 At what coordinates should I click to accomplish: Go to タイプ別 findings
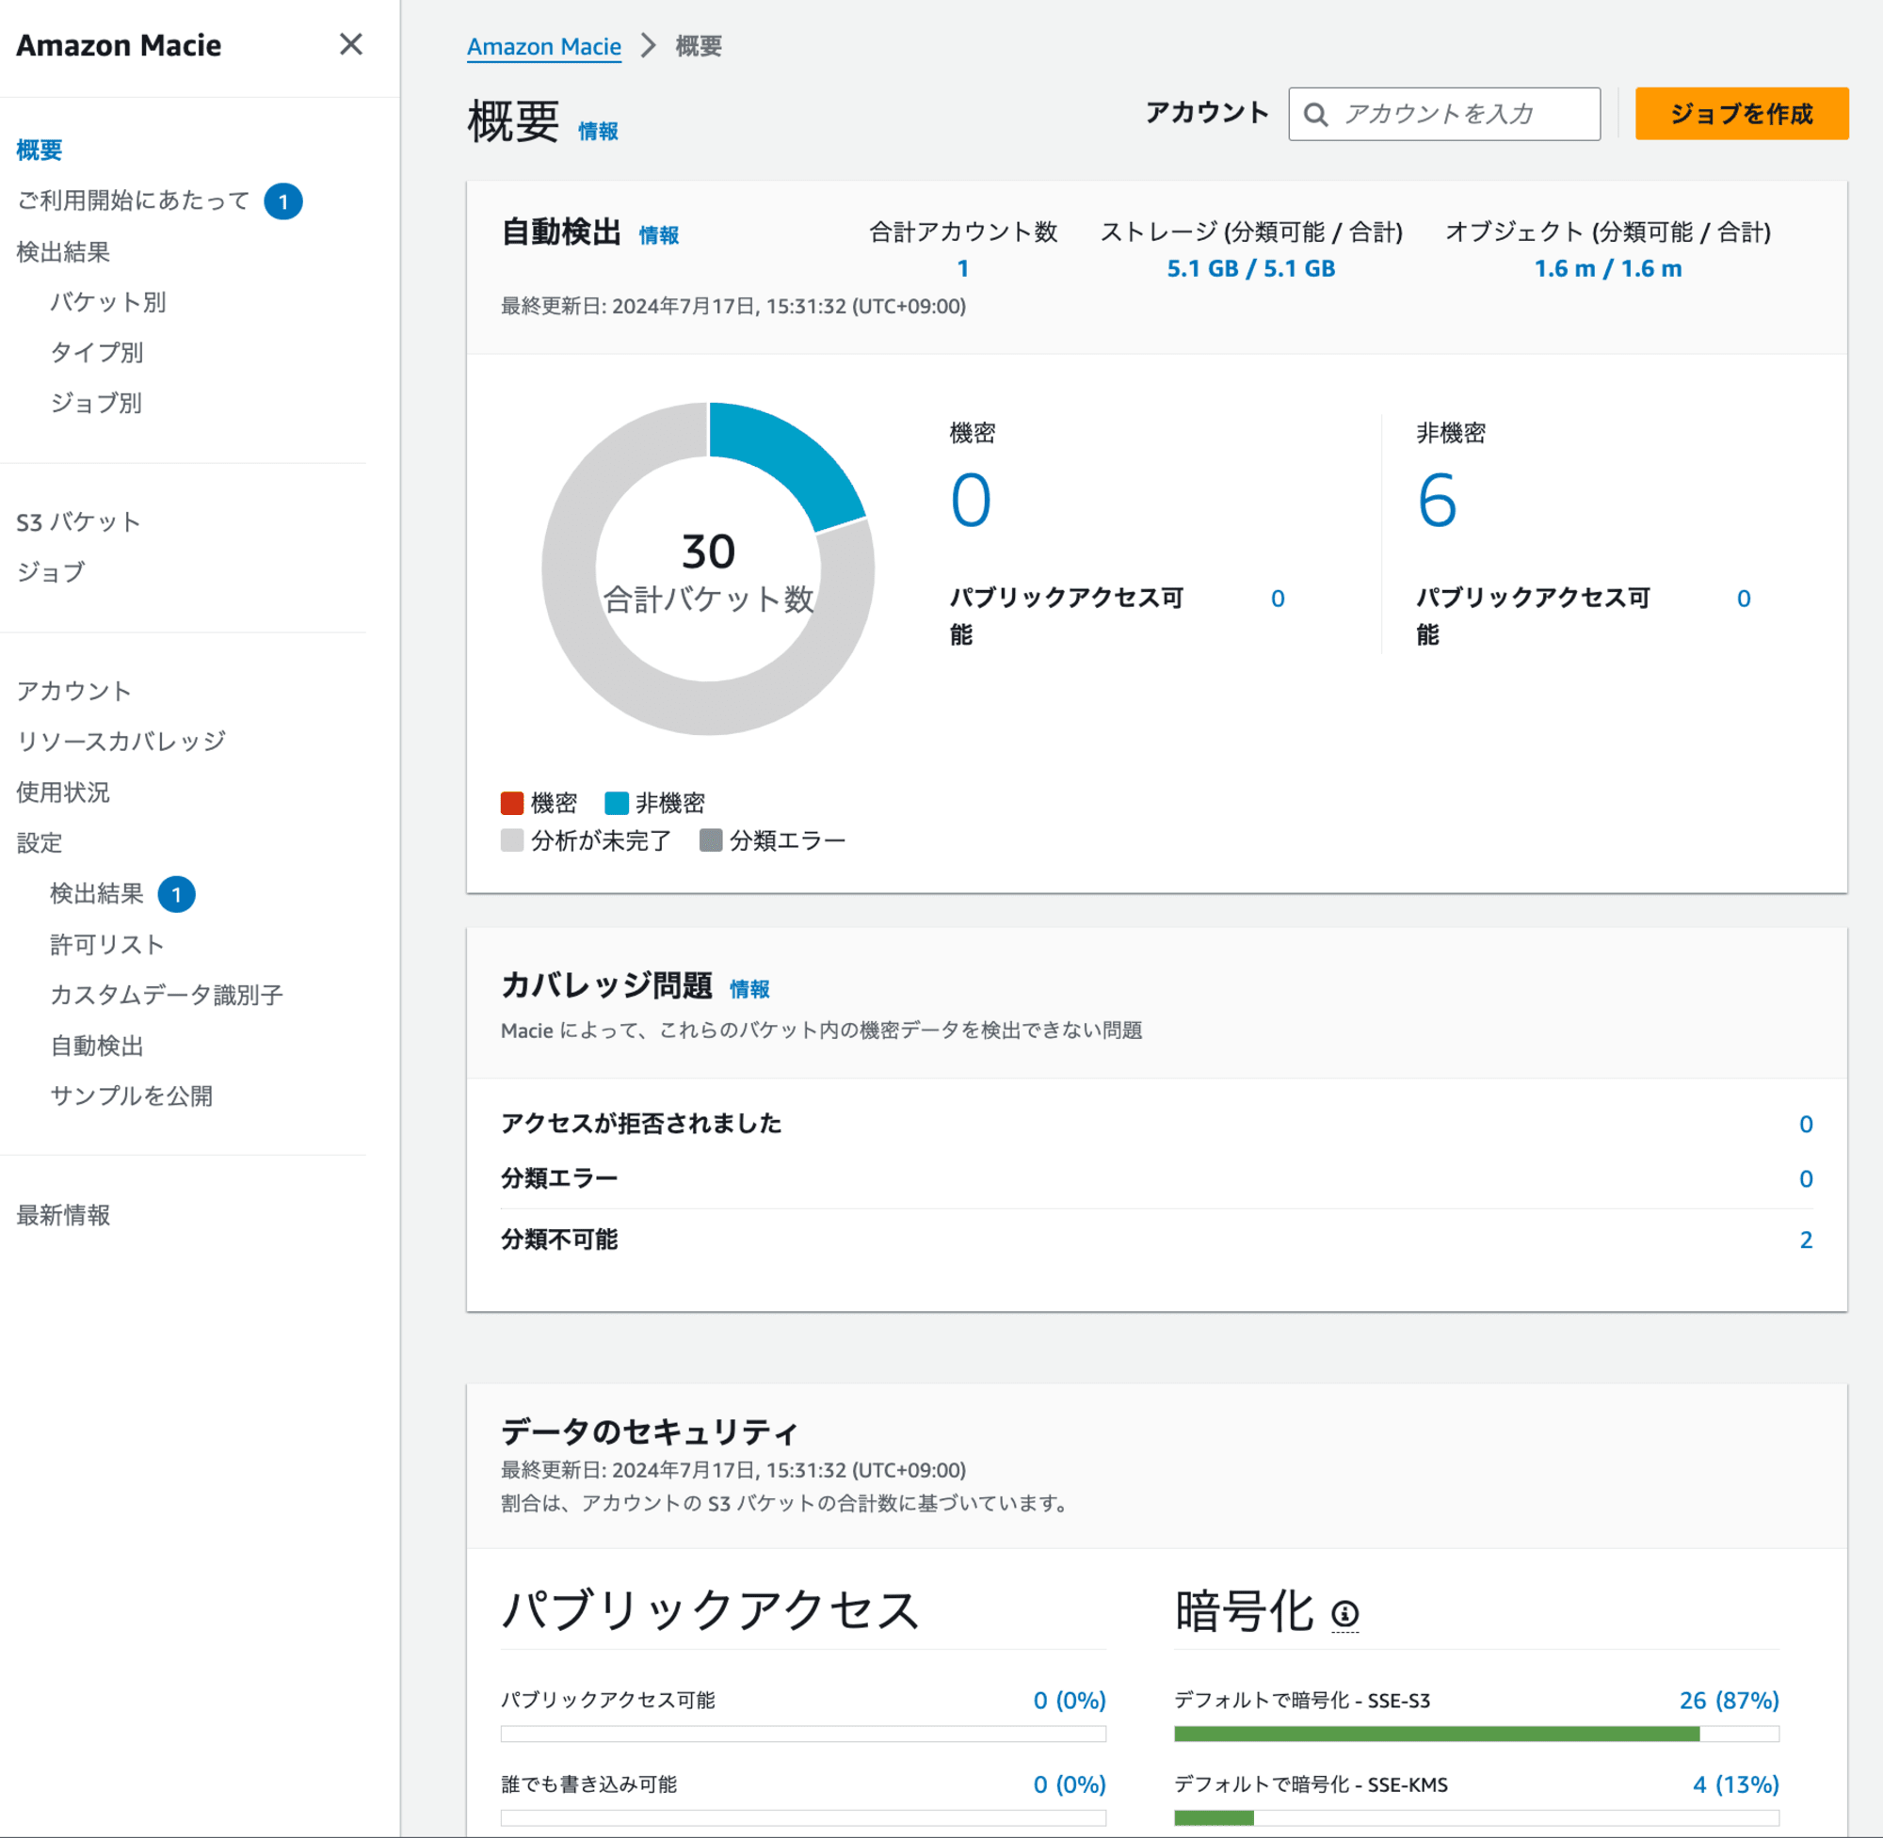[x=97, y=352]
